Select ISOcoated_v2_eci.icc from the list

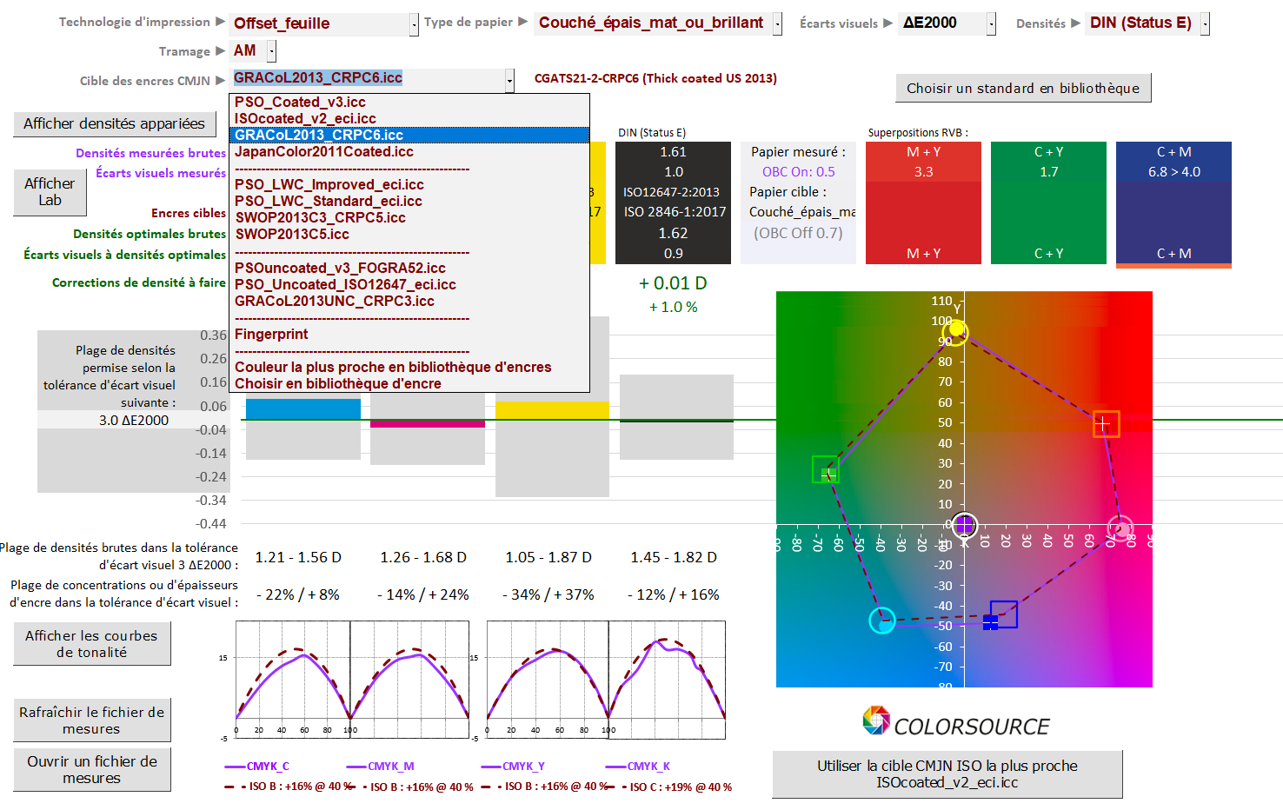coord(409,119)
